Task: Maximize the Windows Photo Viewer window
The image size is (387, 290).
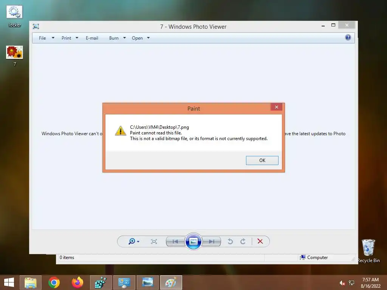Action: point(333,25)
